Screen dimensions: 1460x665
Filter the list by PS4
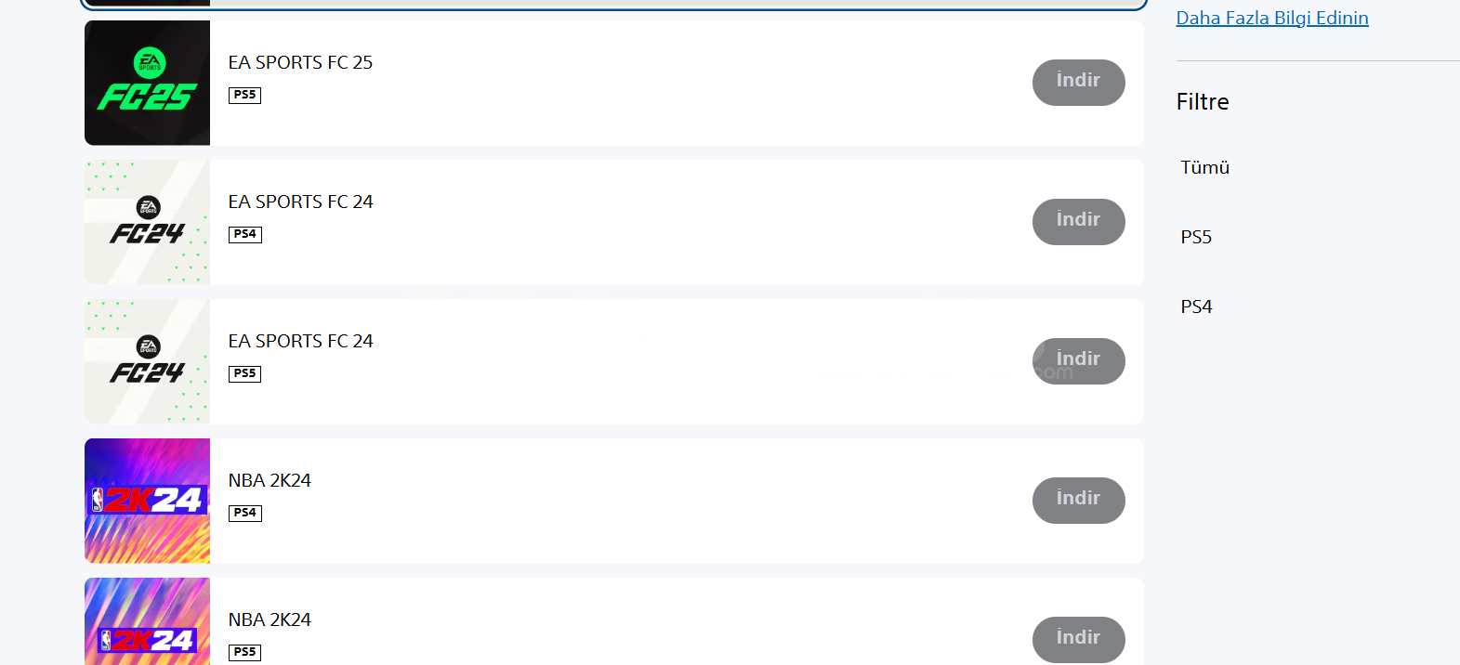tap(1196, 306)
